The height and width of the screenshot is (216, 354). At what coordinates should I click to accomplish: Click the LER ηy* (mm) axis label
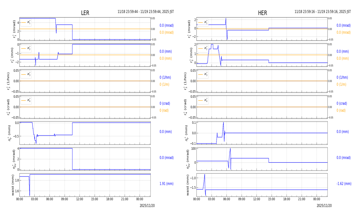pos(10,133)
